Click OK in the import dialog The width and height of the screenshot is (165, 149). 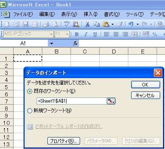point(145,84)
